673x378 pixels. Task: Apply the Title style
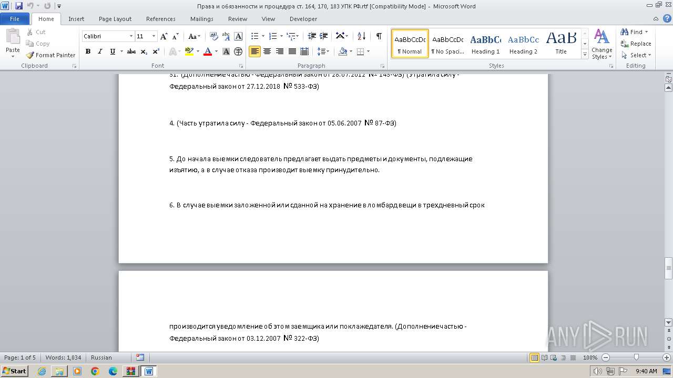click(561, 44)
